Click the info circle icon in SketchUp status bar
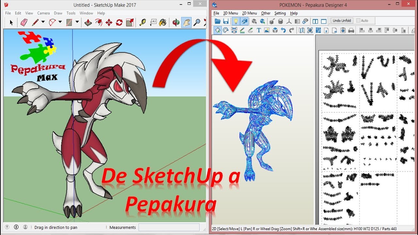Viewport: 418px width, 235px height. 16,227
